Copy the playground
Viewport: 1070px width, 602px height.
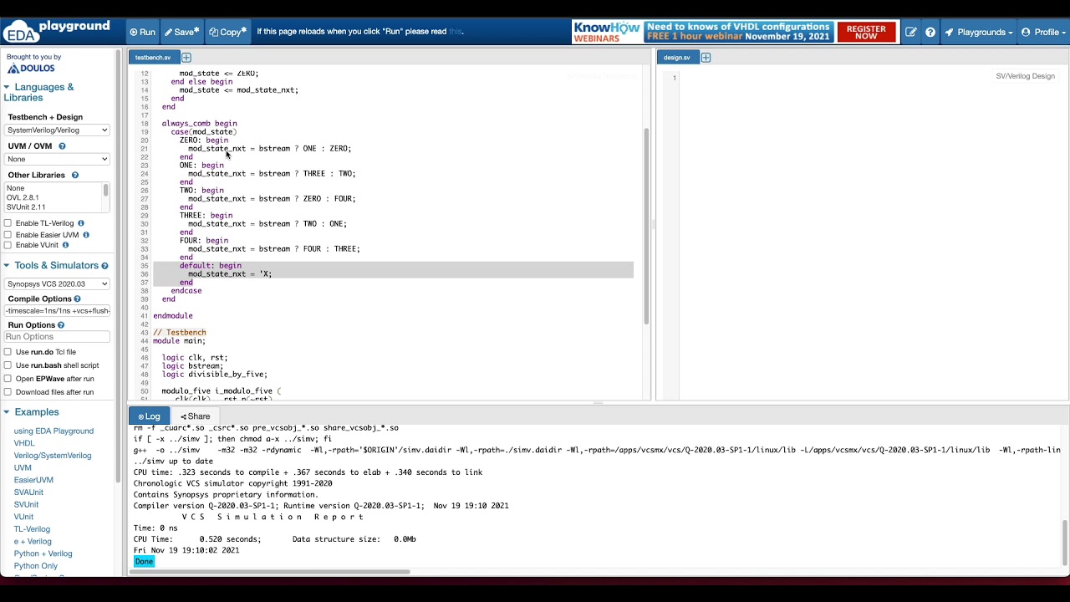(227, 32)
